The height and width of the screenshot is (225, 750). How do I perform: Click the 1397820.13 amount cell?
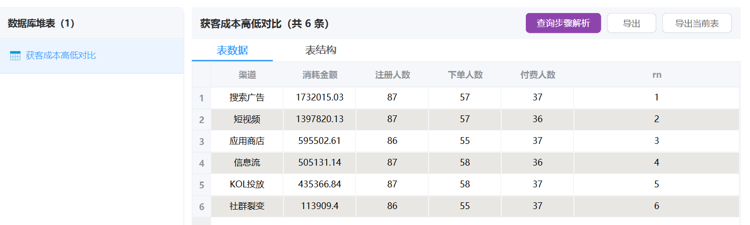(x=320, y=119)
